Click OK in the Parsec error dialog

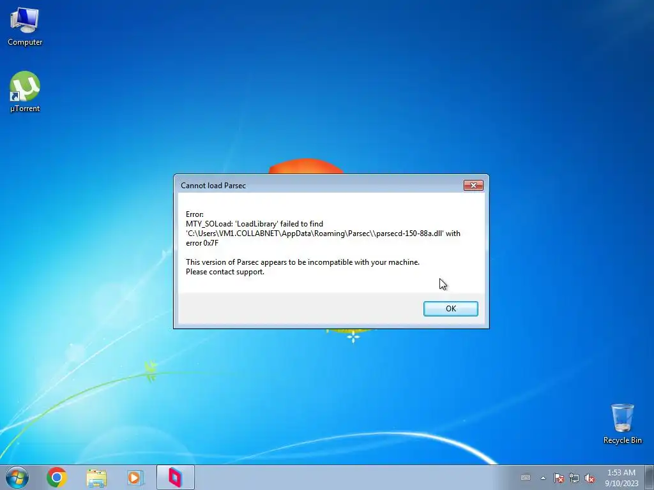tap(450, 309)
